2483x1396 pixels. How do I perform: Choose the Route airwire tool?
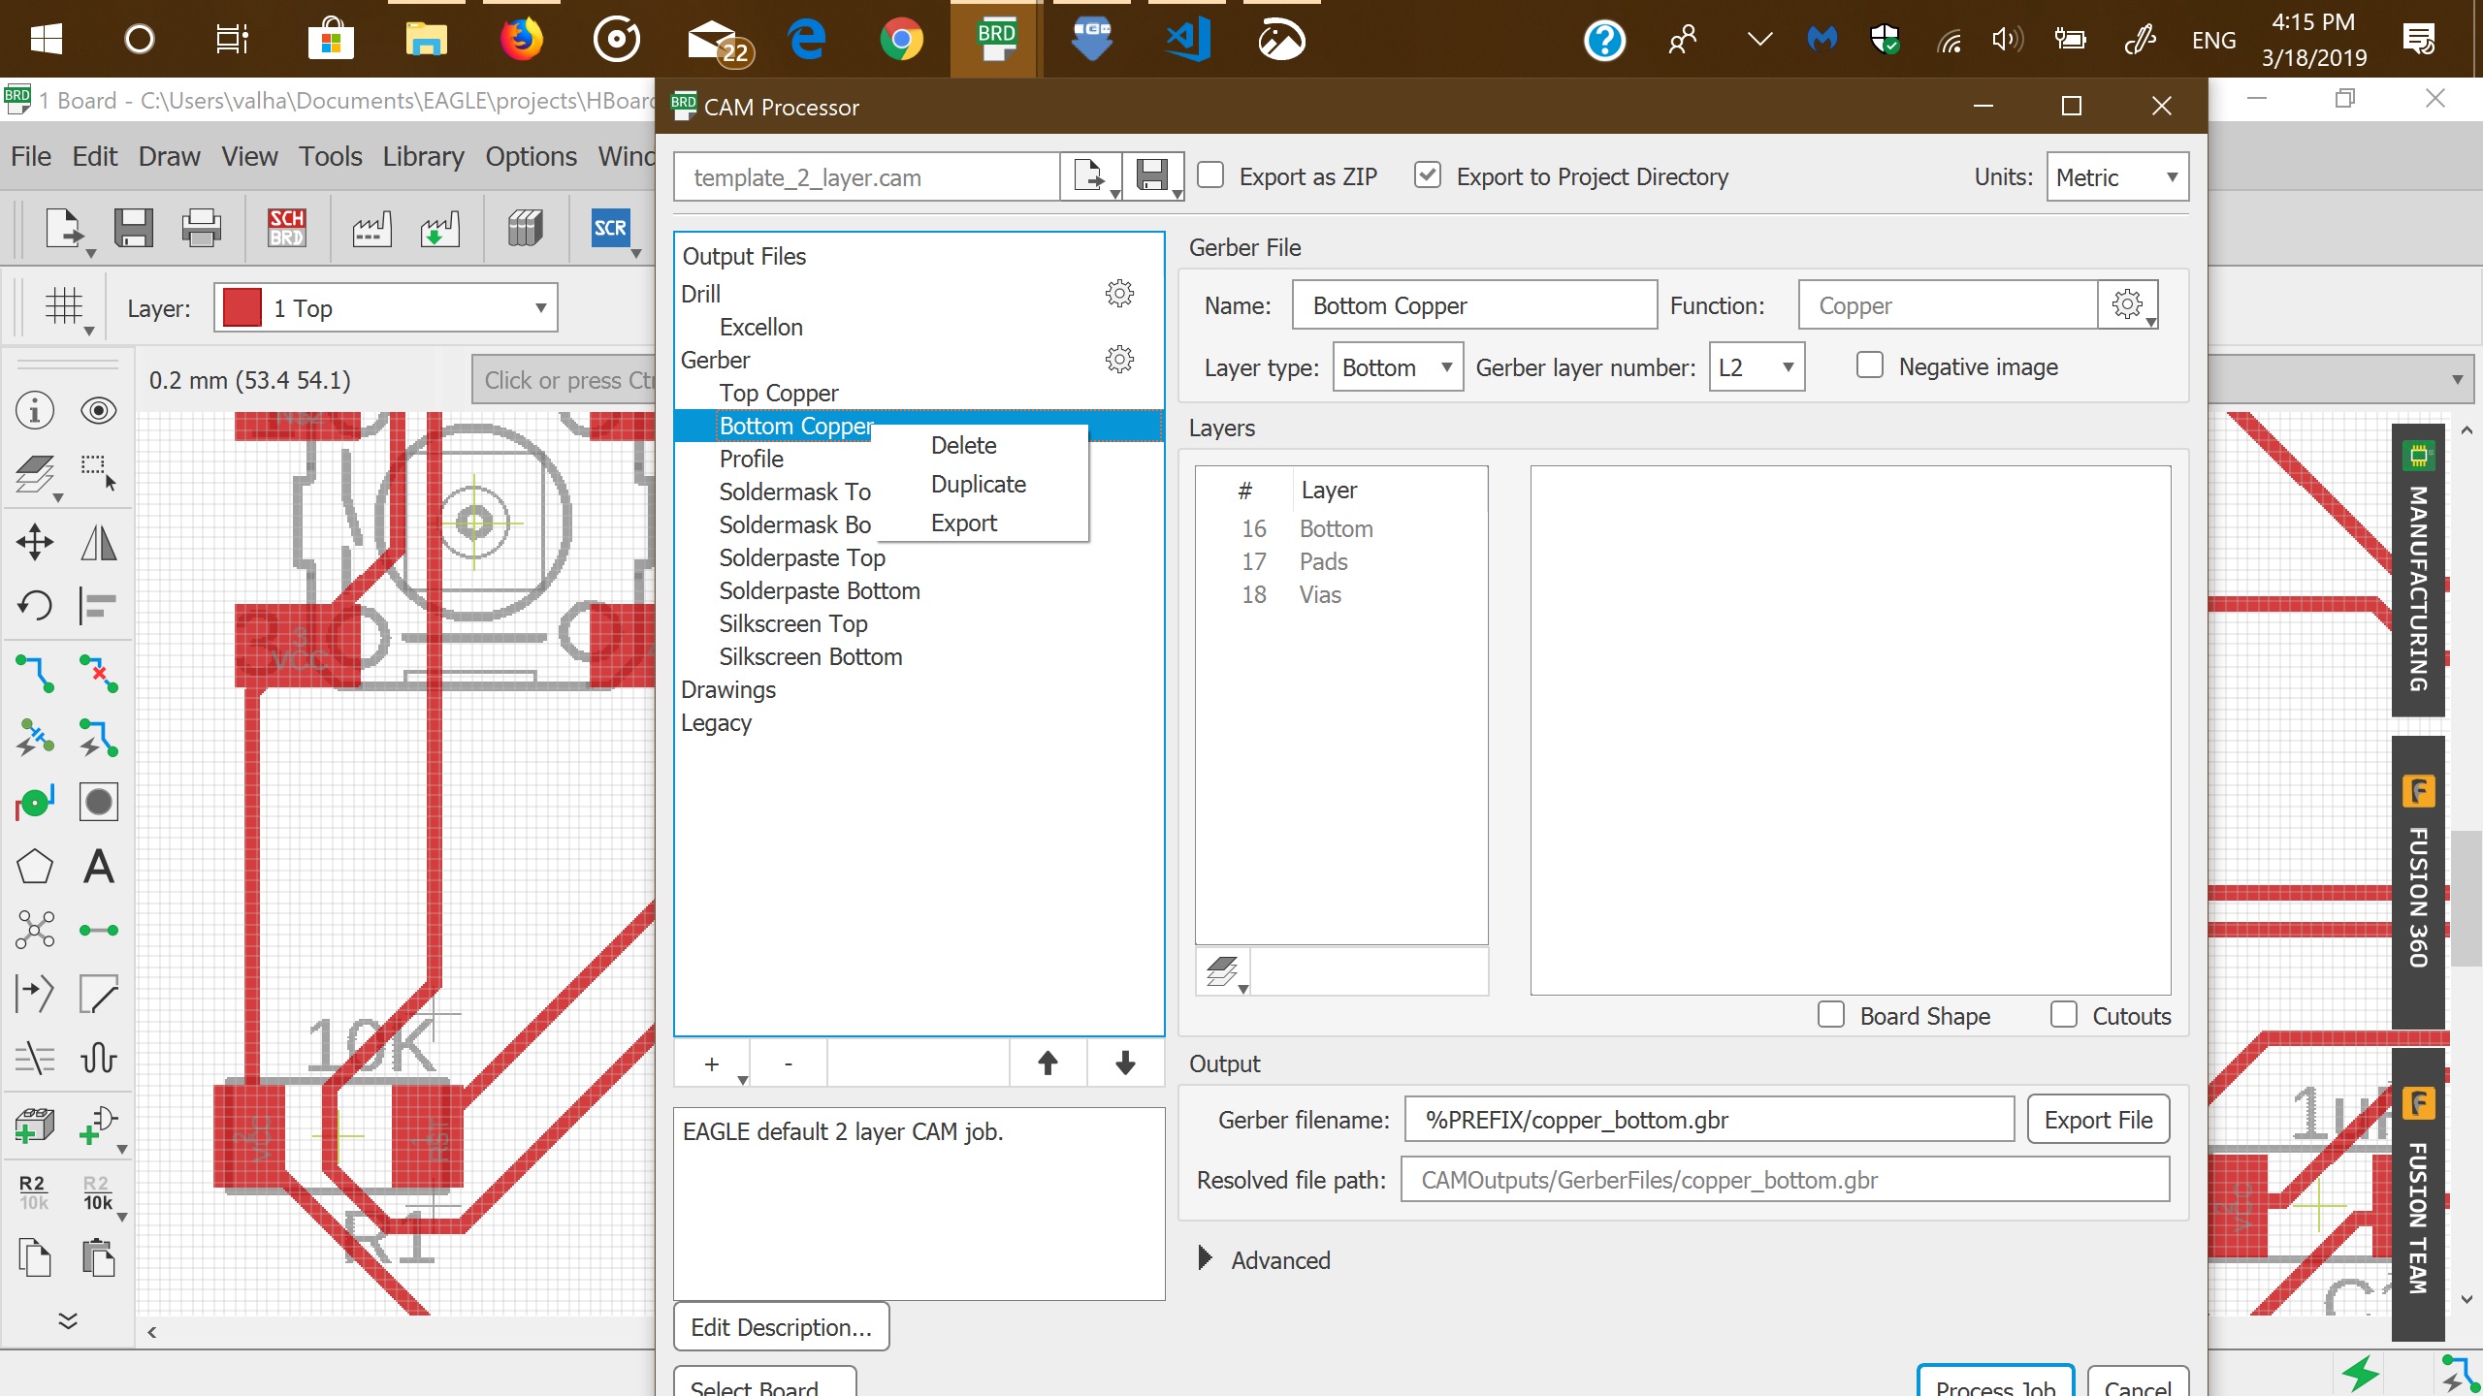(35, 673)
